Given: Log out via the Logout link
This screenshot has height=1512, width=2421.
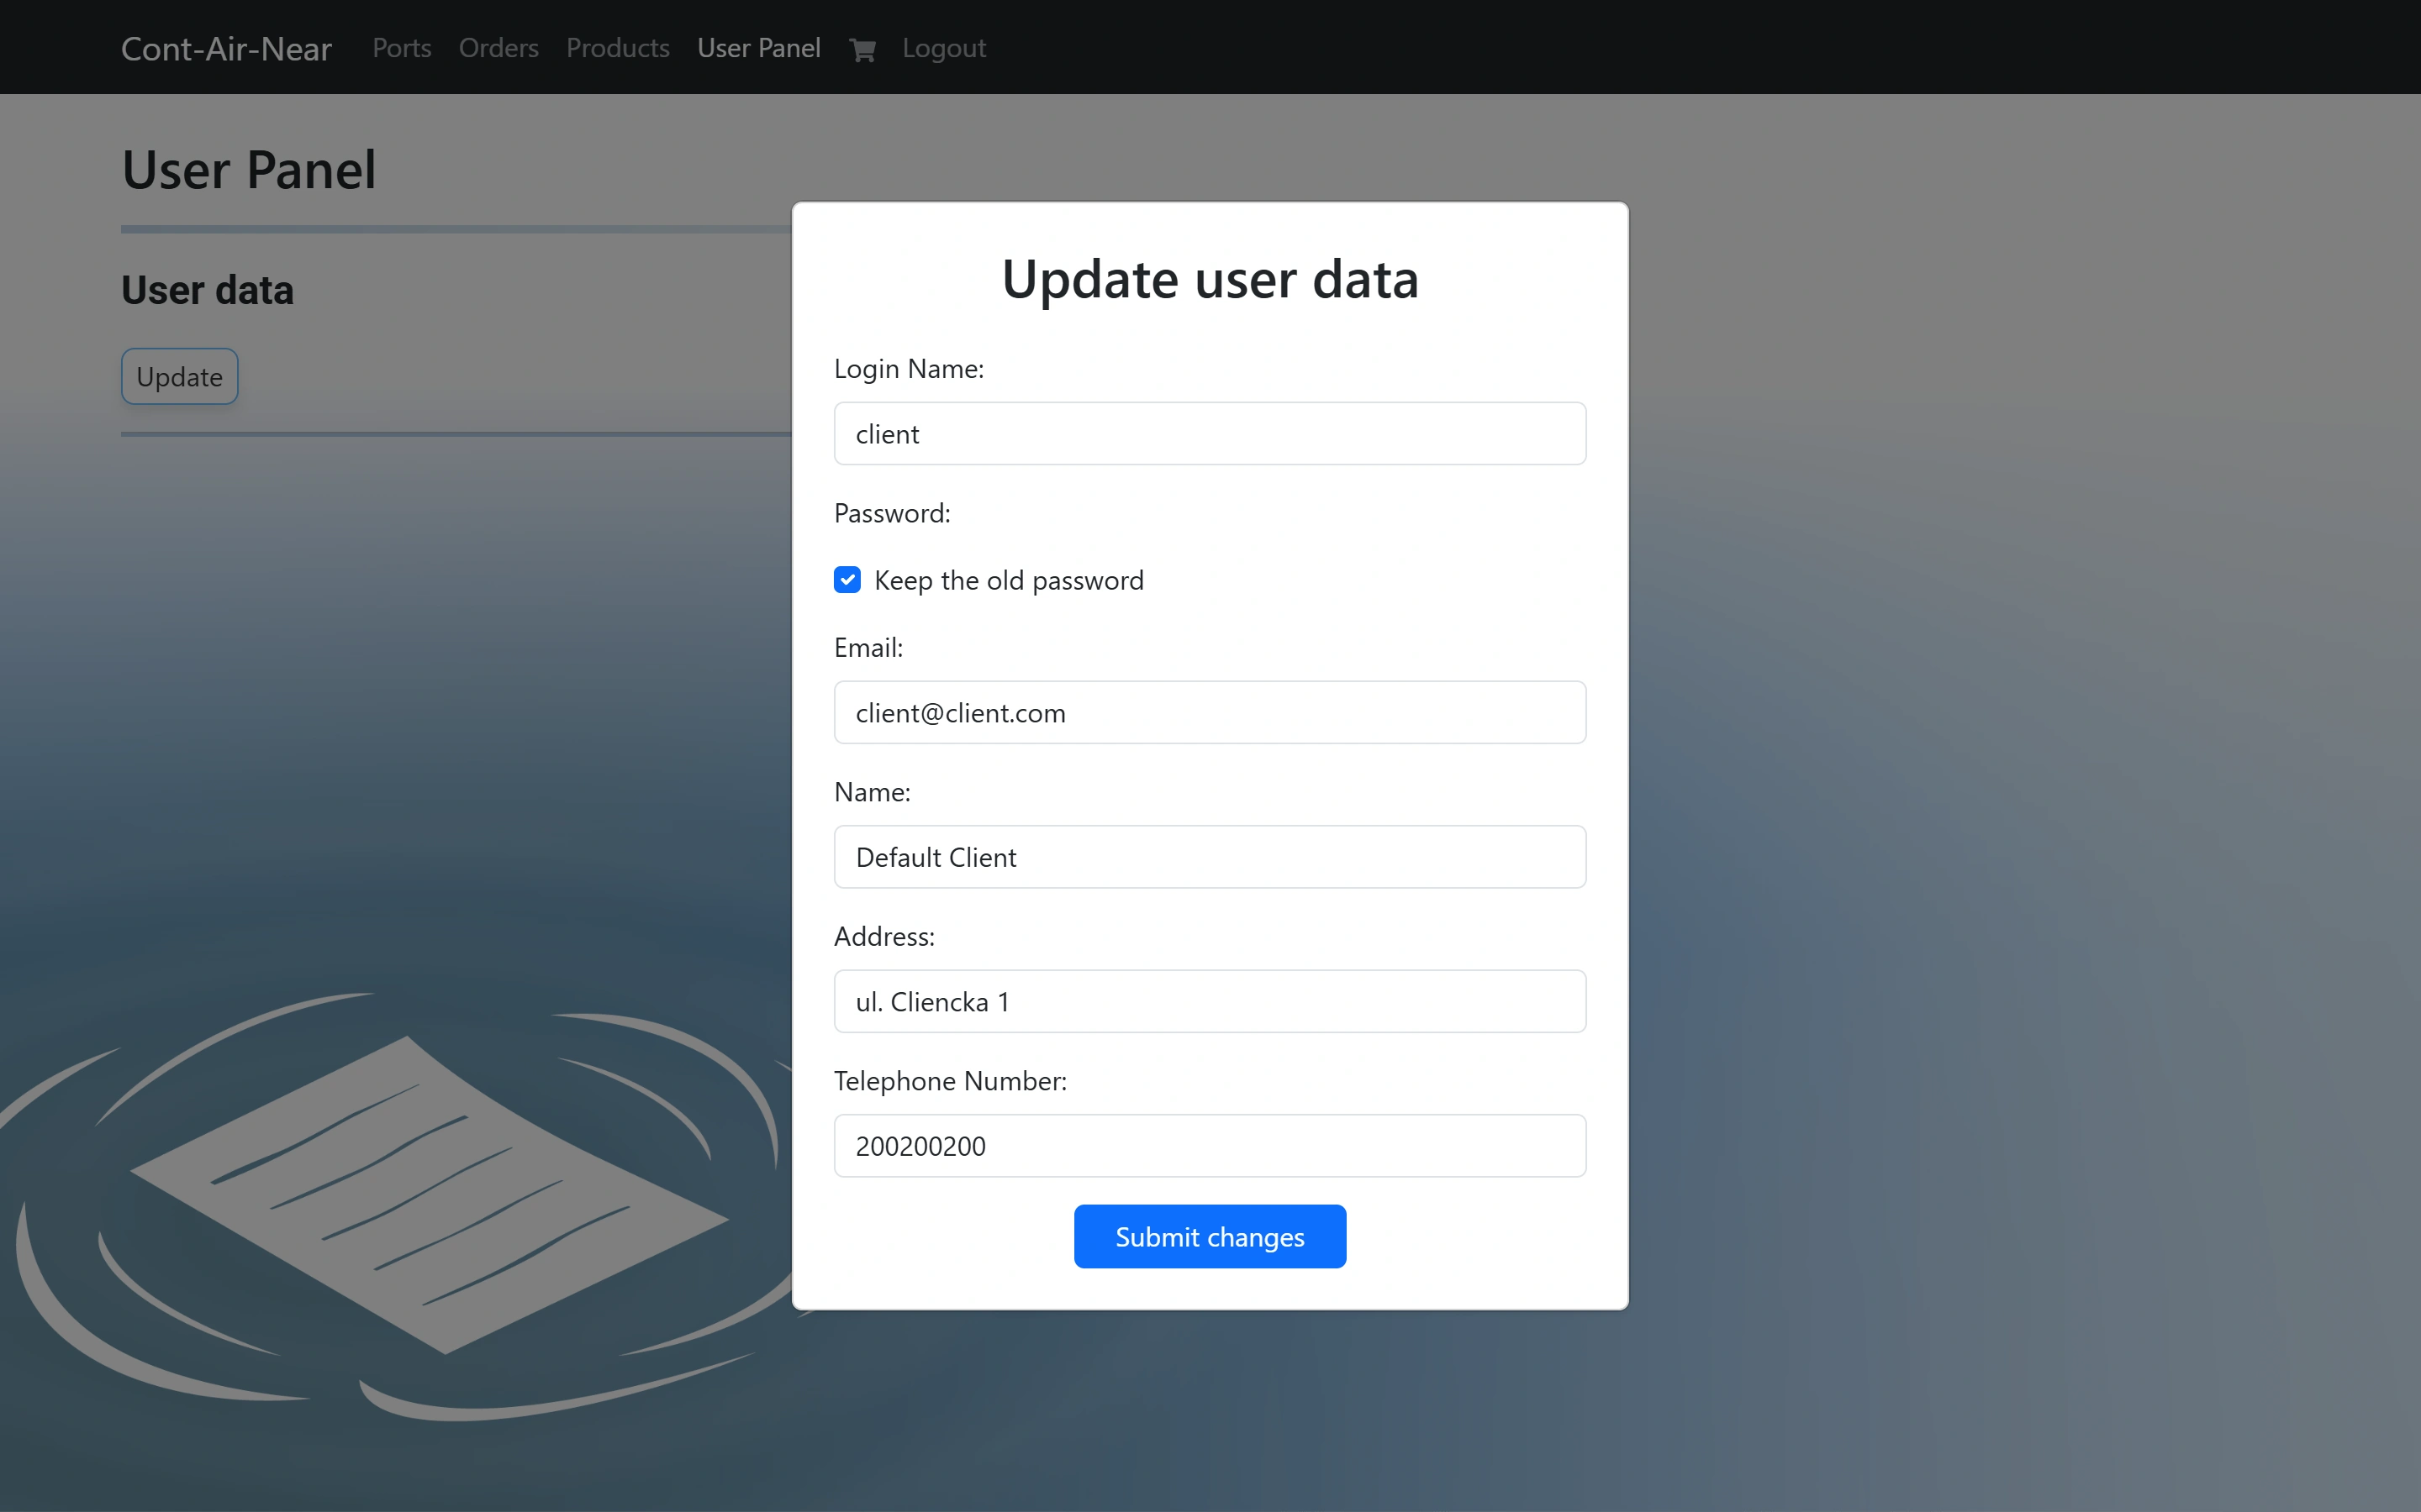Looking at the screenshot, I should tap(943, 48).
